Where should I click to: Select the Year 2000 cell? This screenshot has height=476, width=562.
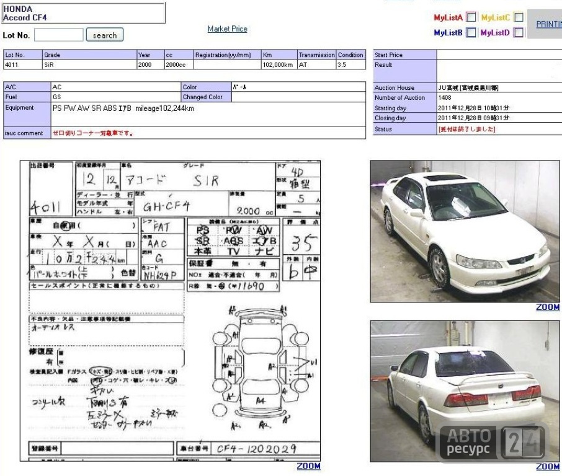point(151,65)
